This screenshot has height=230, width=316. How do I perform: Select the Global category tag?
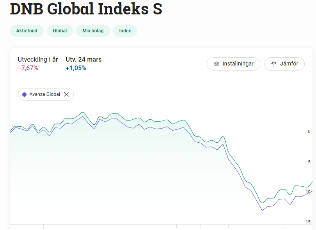[60, 31]
